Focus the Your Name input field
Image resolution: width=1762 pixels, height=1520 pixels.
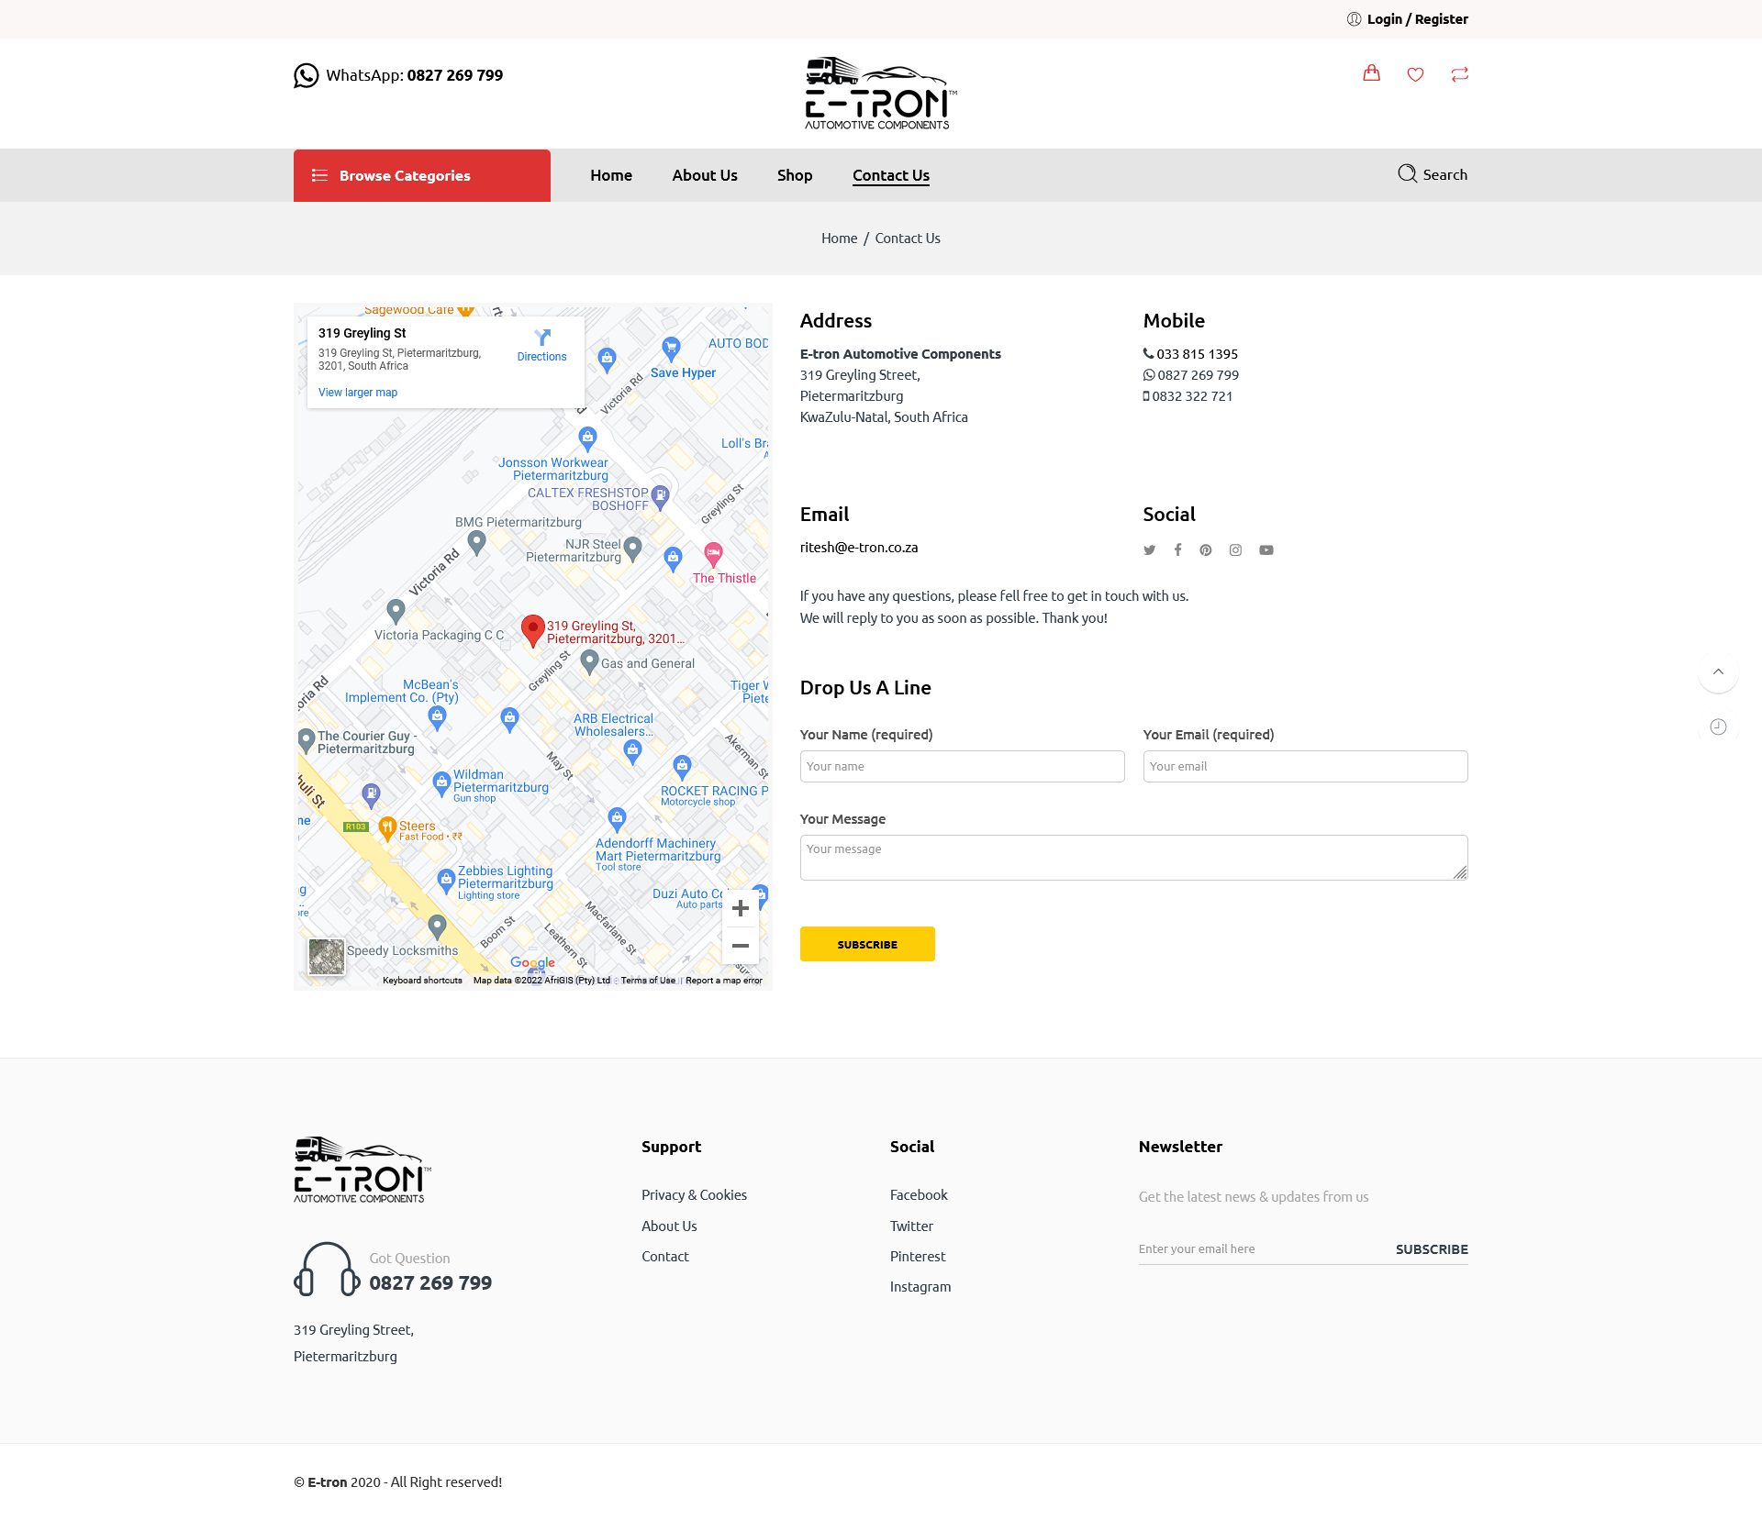coord(962,767)
